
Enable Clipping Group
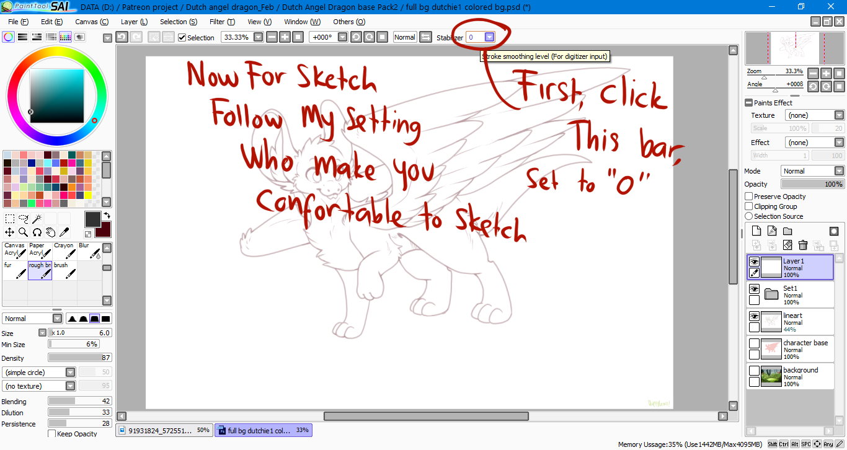pos(749,206)
